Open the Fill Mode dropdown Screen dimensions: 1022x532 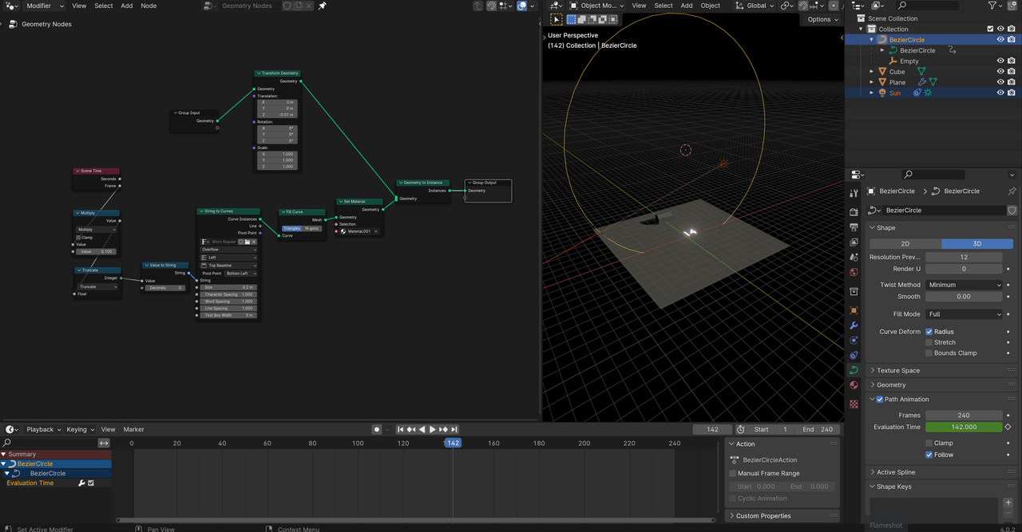(964, 314)
